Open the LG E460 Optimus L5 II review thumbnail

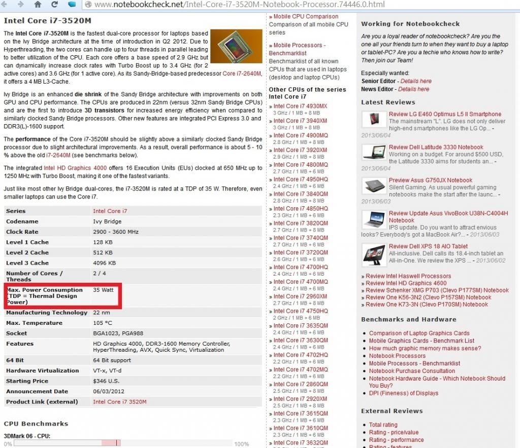(x=374, y=119)
